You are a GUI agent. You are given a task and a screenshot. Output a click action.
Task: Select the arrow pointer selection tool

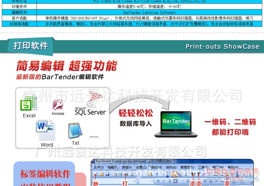click(x=174, y=174)
